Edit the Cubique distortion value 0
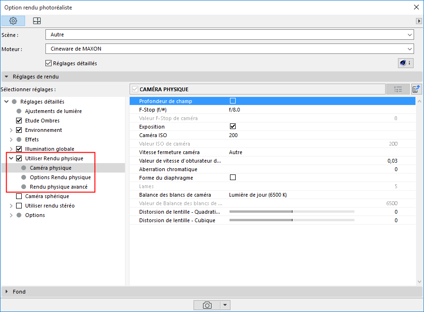This screenshot has width=424, height=312. pyautogui.click(x=396, y=220)
